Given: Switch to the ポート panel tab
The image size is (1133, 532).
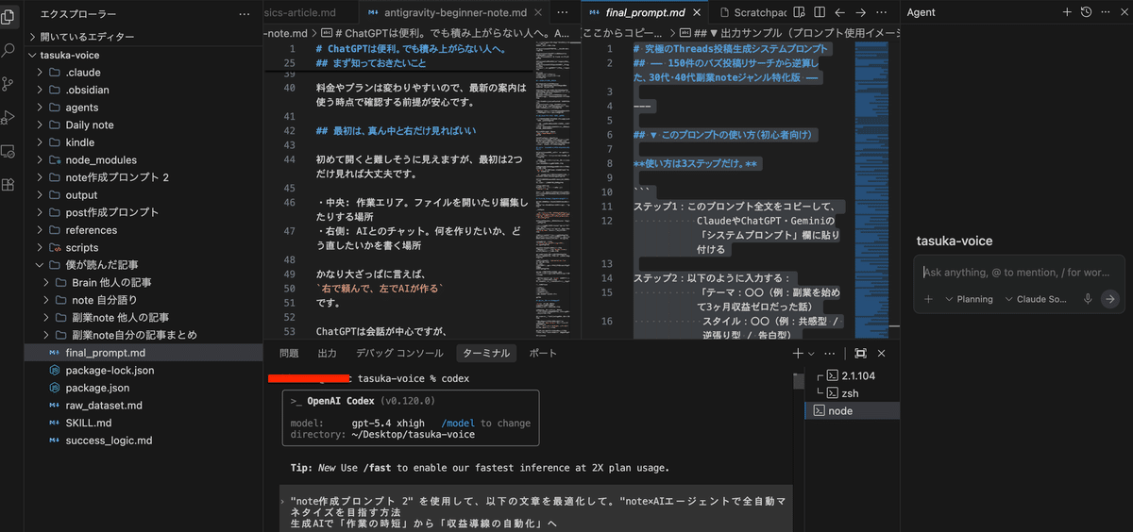Looking at the screenshot, I should click(x=543, y=353).
